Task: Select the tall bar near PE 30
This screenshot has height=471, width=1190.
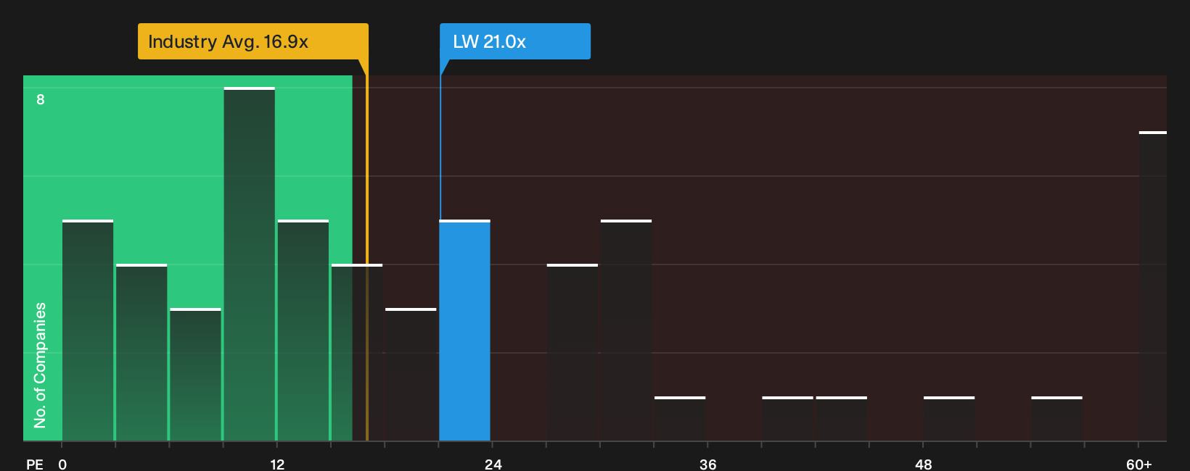Action: 626,330
